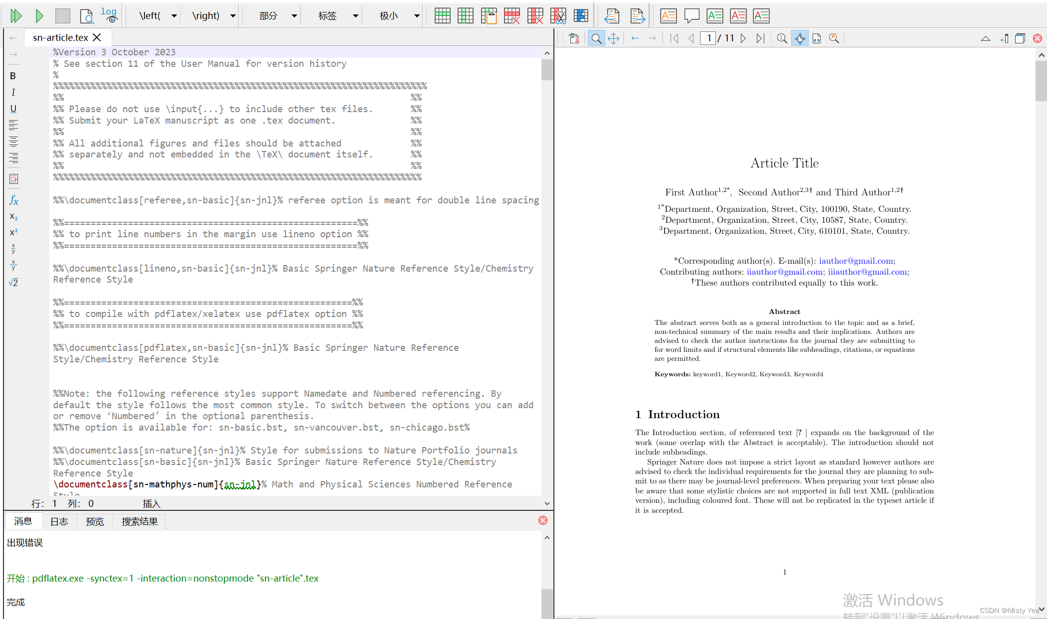This screenshot has height=619, width=1047.
Task: Switch to the 日志 log tab
Action: click(59, 521)
